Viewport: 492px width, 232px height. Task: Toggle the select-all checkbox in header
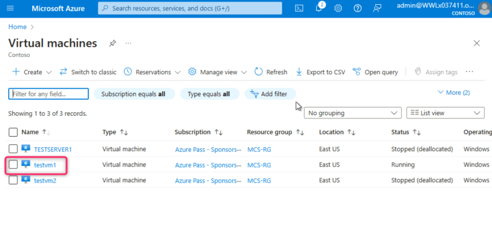(x=13, y=132)
